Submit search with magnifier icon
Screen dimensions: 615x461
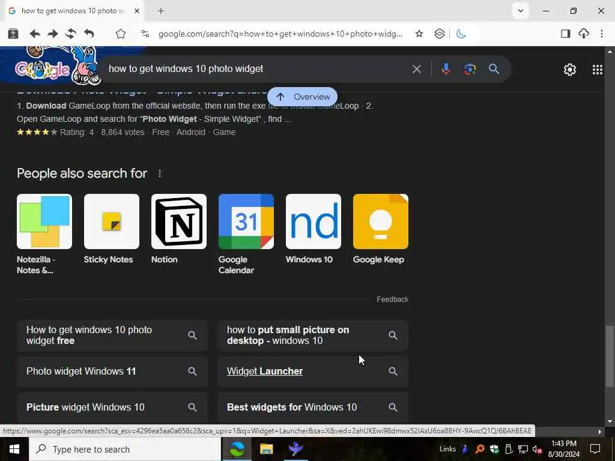494,70
